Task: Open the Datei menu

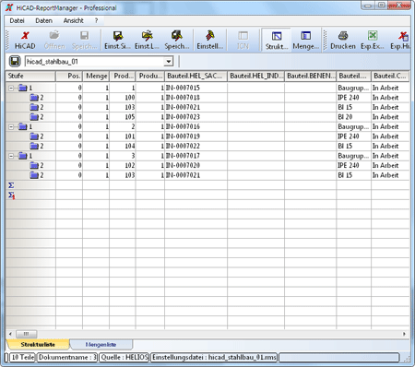Action: point(17,20)
